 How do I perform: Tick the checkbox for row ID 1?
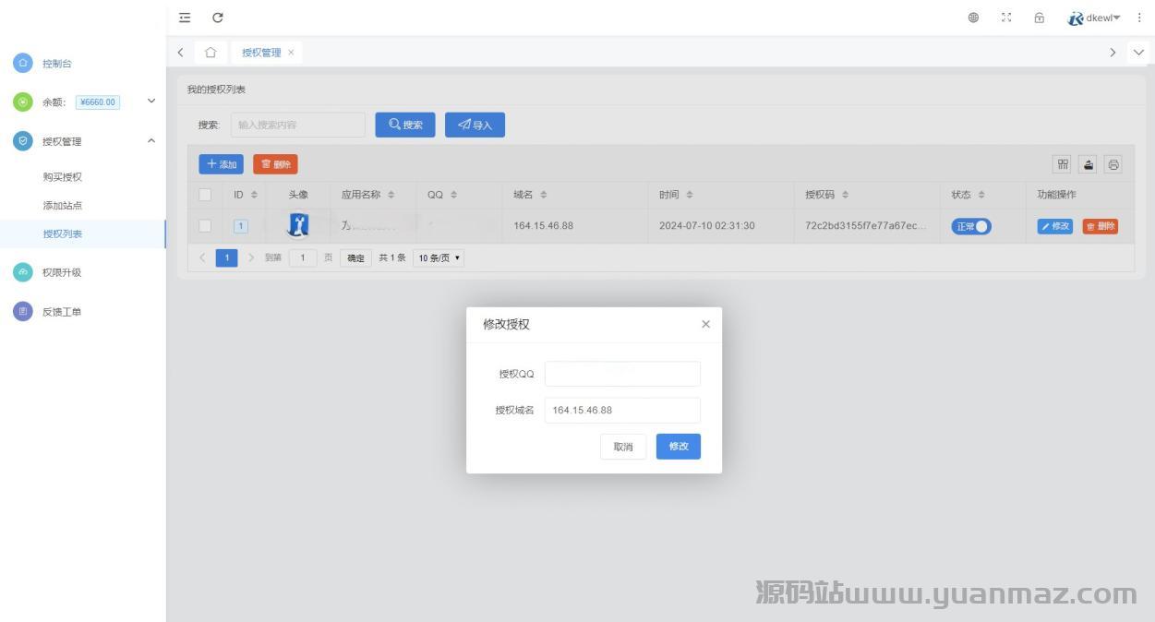coord(205,226)
